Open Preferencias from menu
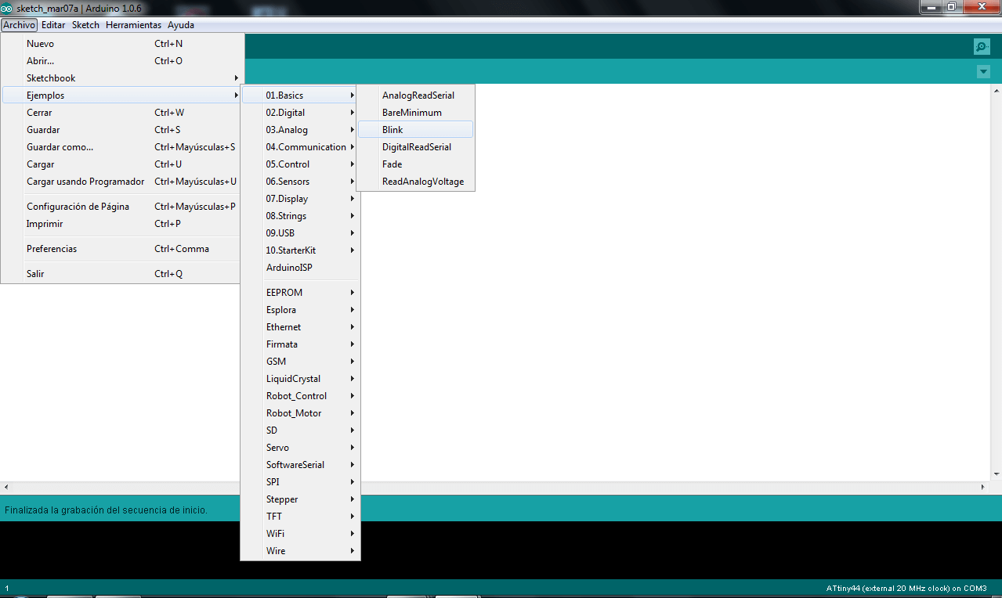The width and height of the screenshot is (1002, 598). click(x=121, y=249)
